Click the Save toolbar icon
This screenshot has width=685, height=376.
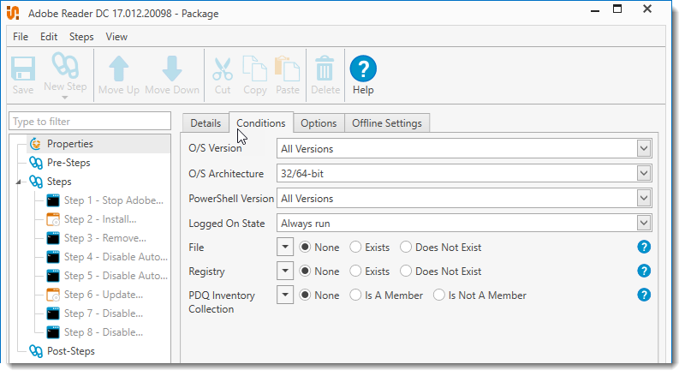[23, 69]
